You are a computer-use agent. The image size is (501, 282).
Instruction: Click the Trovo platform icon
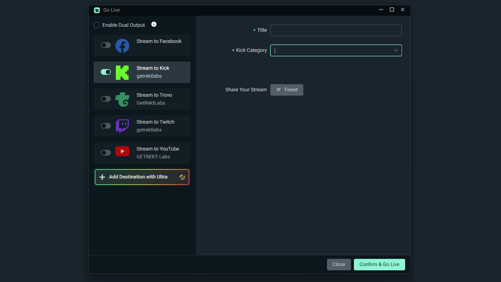[x=122, y=99]
